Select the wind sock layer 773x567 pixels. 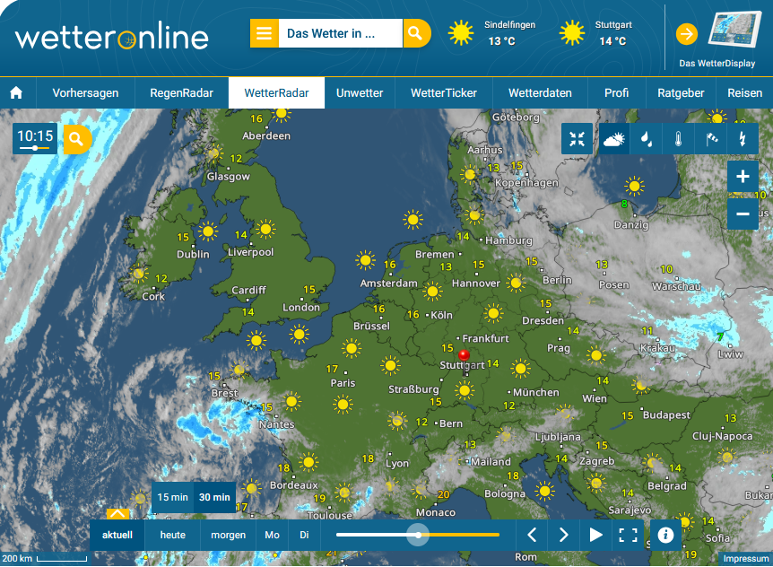tap(710, 139)
